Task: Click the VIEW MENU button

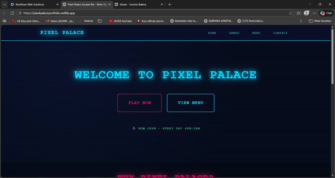Action: point(191,103)
